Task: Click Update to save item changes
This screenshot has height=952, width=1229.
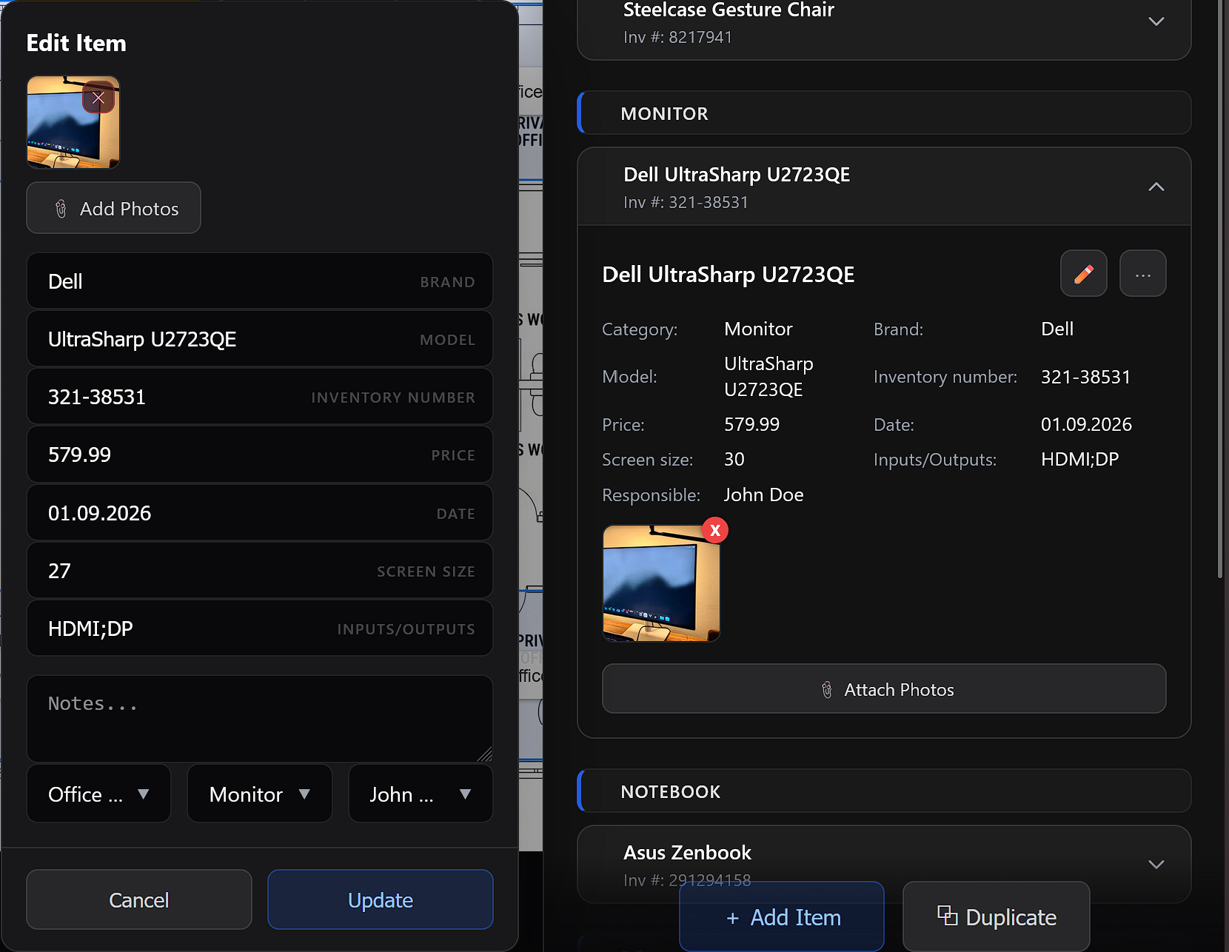Action: coord(381,899)
